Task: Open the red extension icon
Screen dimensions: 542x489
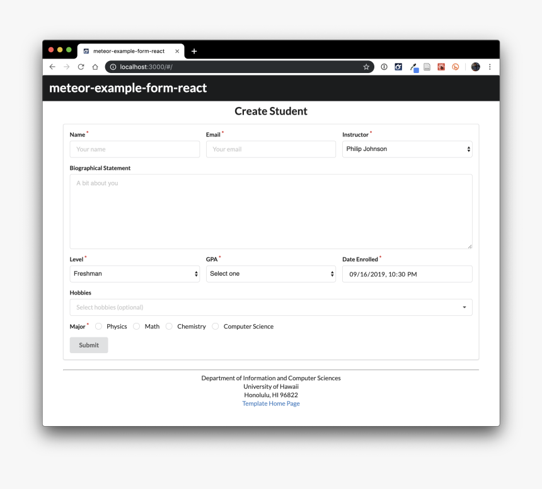Action: pyautogui.click(x=441, y=67)
